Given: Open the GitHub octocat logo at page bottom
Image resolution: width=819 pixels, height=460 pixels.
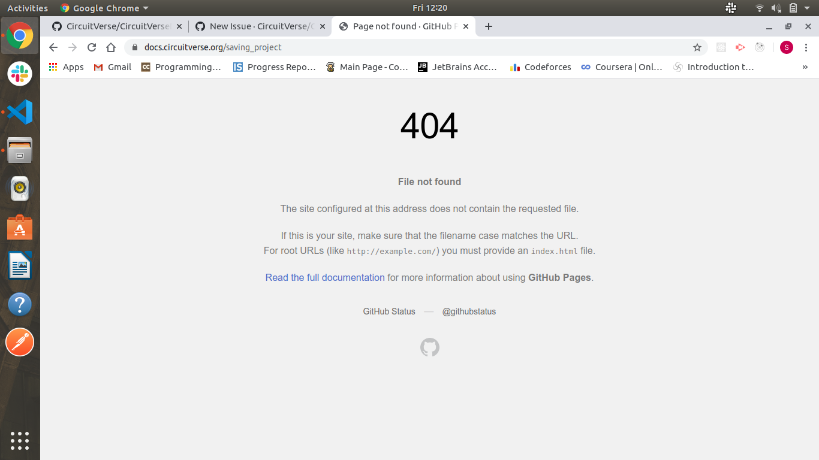Looking at the screenshot, I should tap(429, 347).
